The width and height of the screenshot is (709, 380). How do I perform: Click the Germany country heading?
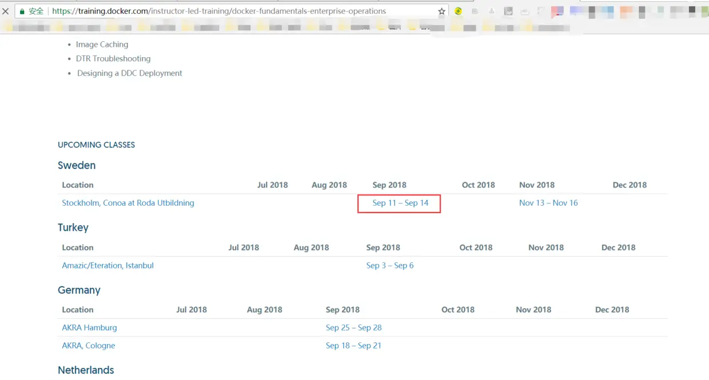point(79,290)
